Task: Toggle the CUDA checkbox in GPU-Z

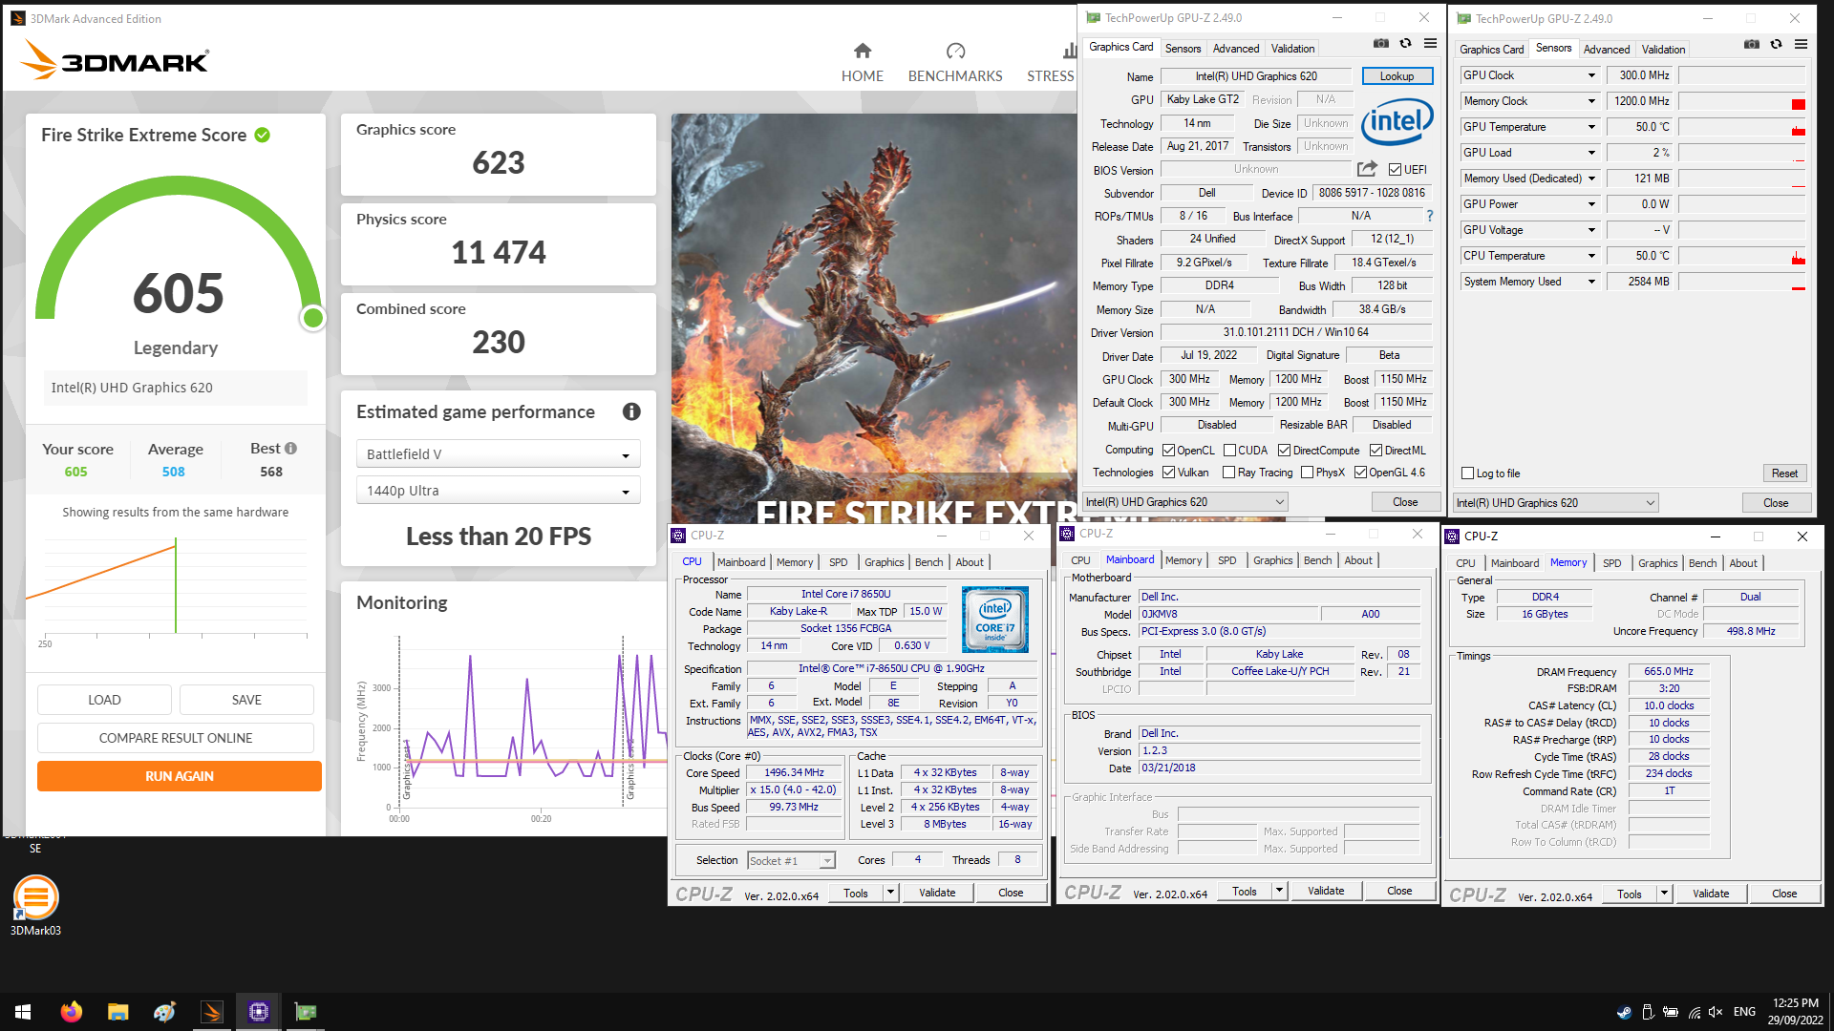Action: 1230,451
